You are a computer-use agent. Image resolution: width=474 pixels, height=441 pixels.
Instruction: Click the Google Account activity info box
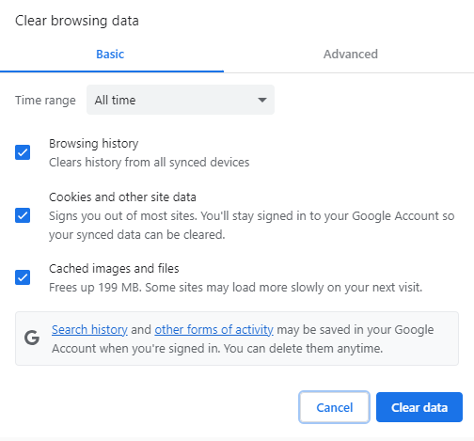click(237, 339)
